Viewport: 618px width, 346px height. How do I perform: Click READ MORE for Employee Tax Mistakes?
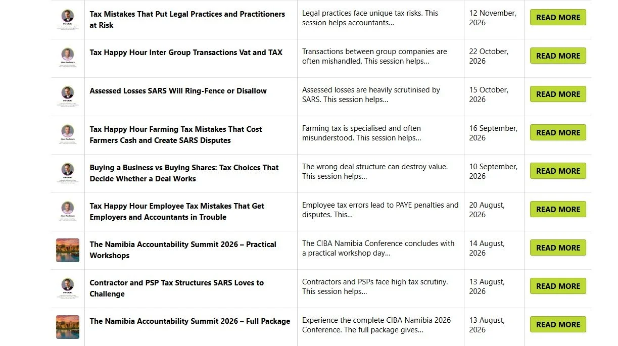pos(558,209)
